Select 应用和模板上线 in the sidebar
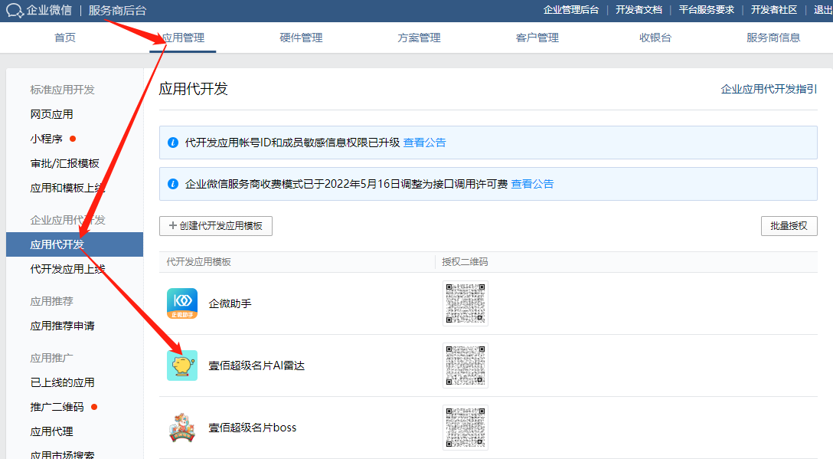833x459 pixels. 67,188
